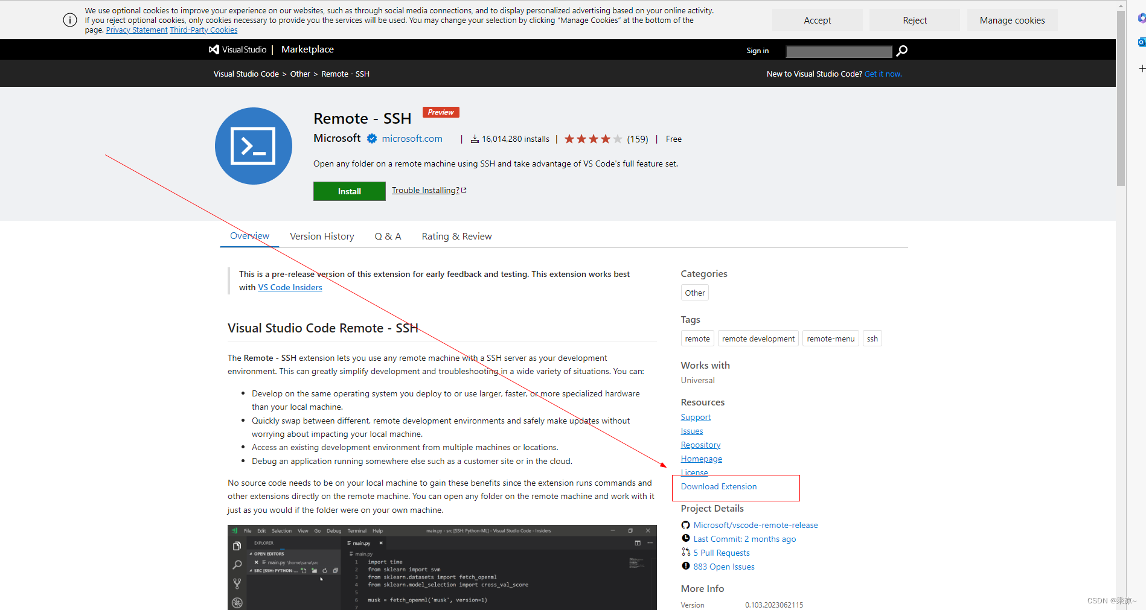Click the GitHub icon beside vscode-remote-release
This screenshot has height=610, width=1146.
685,525
